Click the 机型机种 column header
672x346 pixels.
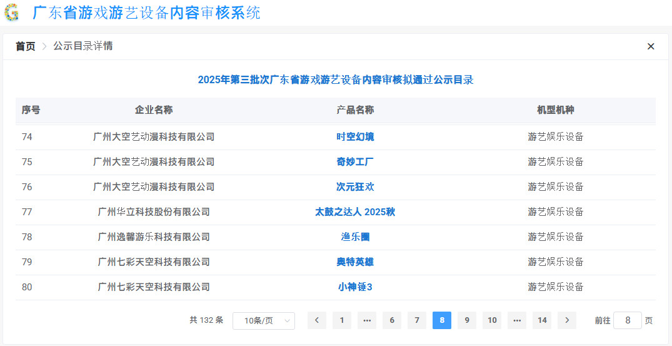point(556,110)
